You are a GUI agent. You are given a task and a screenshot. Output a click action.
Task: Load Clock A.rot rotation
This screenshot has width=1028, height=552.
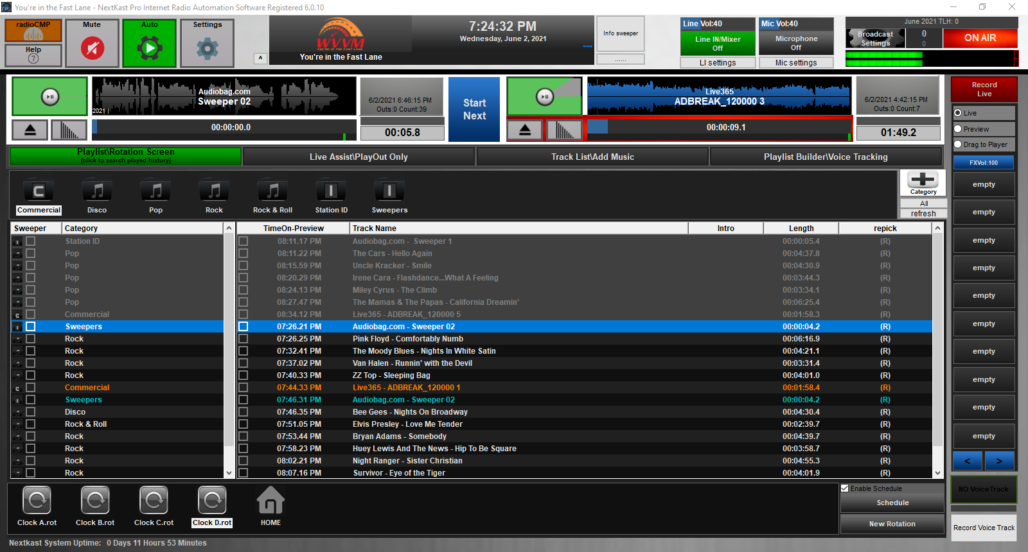click(x=37, y=506)
